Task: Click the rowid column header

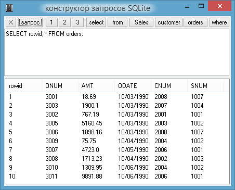Action: (24, 86)
